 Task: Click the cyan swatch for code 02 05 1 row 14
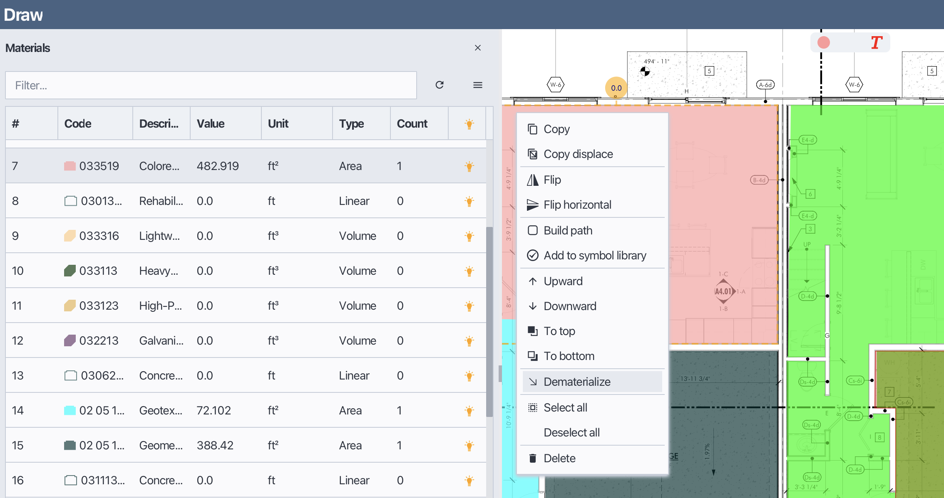point(70,411)
